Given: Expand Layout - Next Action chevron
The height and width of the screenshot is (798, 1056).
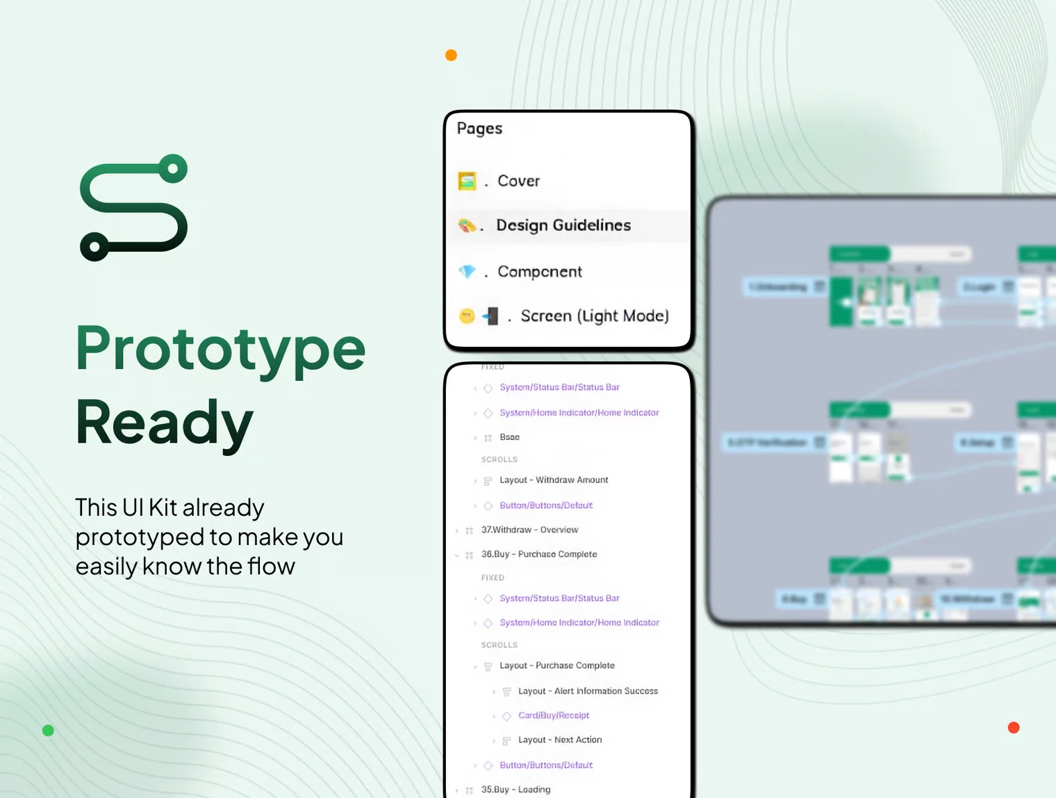Looking at the screenshot, I should tap(494, 741).
